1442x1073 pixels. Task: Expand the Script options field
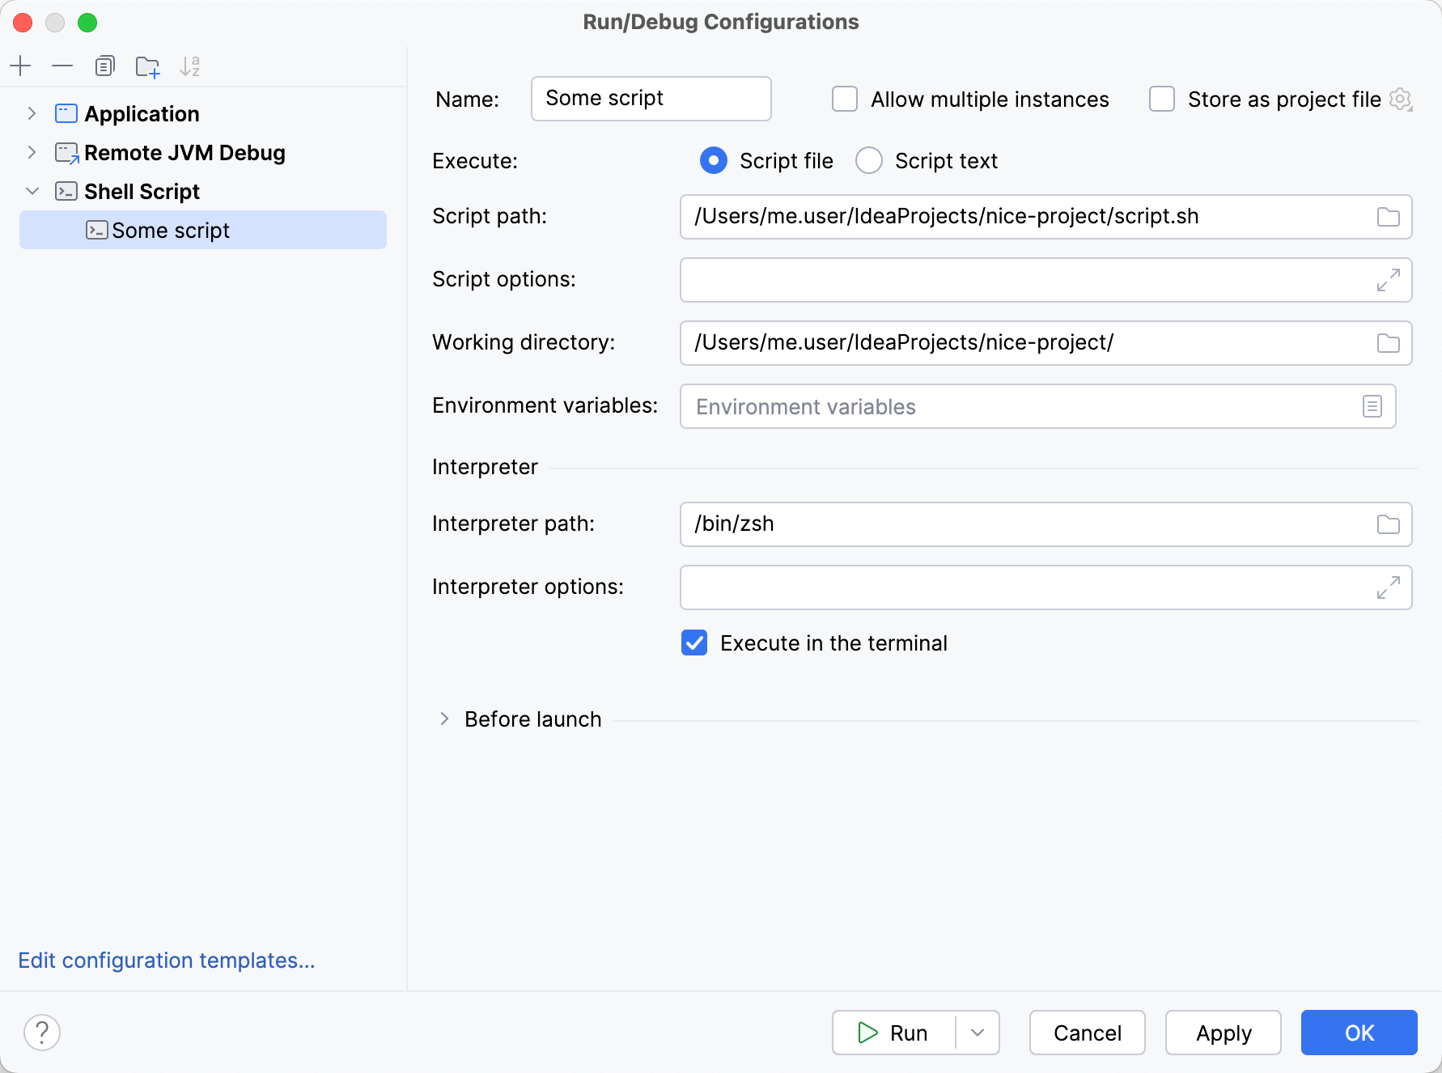tap(1388, 280)
